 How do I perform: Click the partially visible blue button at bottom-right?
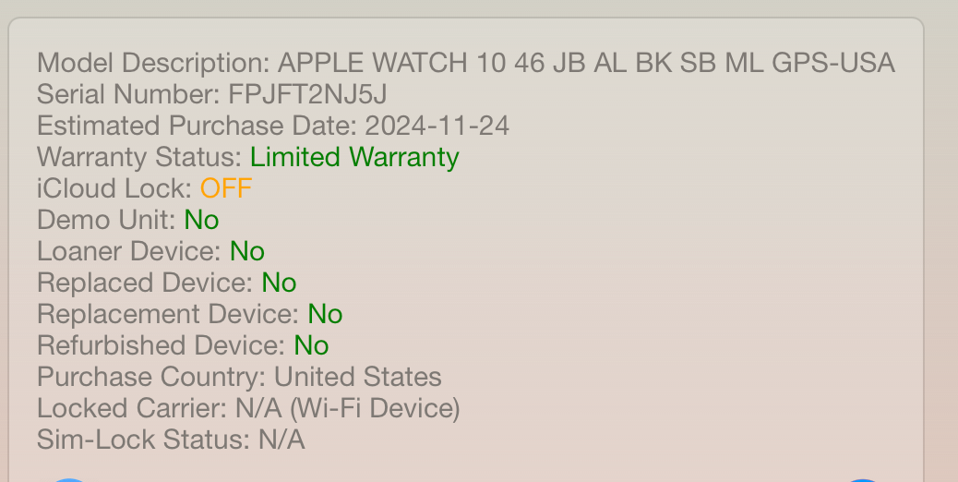(862, 480)
